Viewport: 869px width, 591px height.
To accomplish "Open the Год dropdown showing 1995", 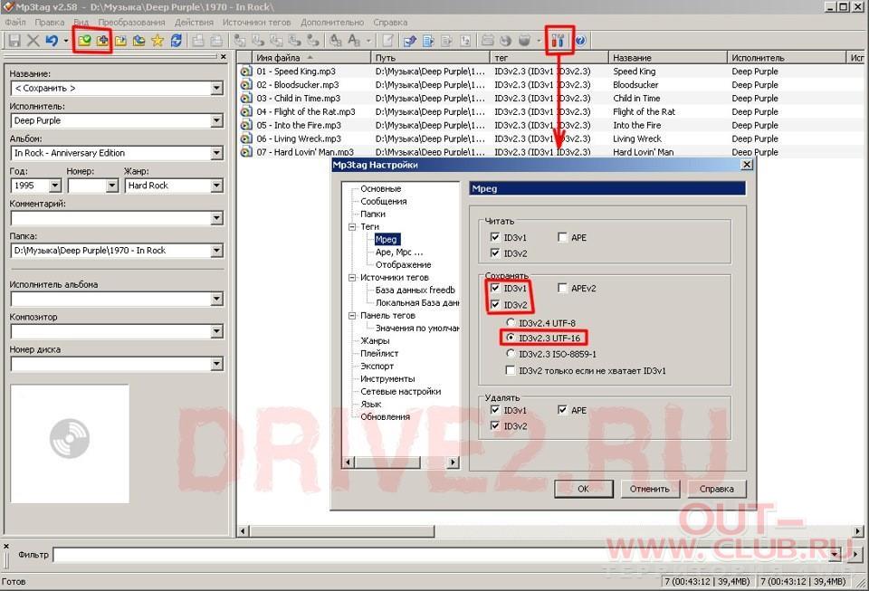I will pyautogui.click(x=55, y=186).
